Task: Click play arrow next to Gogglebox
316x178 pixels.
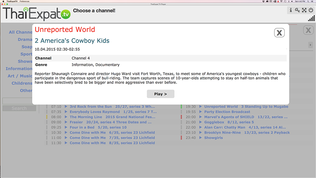Action: coord(201,122)
